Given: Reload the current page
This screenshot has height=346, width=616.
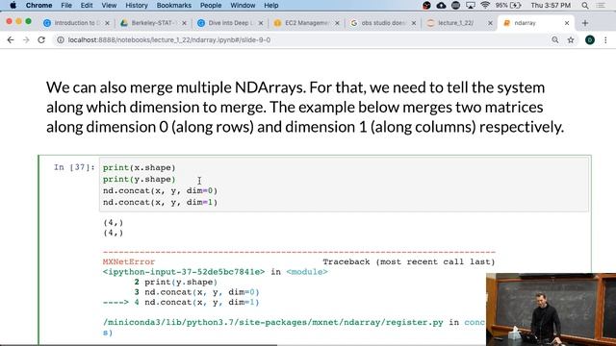Looking at the screenshot, I should coord(41,40).
